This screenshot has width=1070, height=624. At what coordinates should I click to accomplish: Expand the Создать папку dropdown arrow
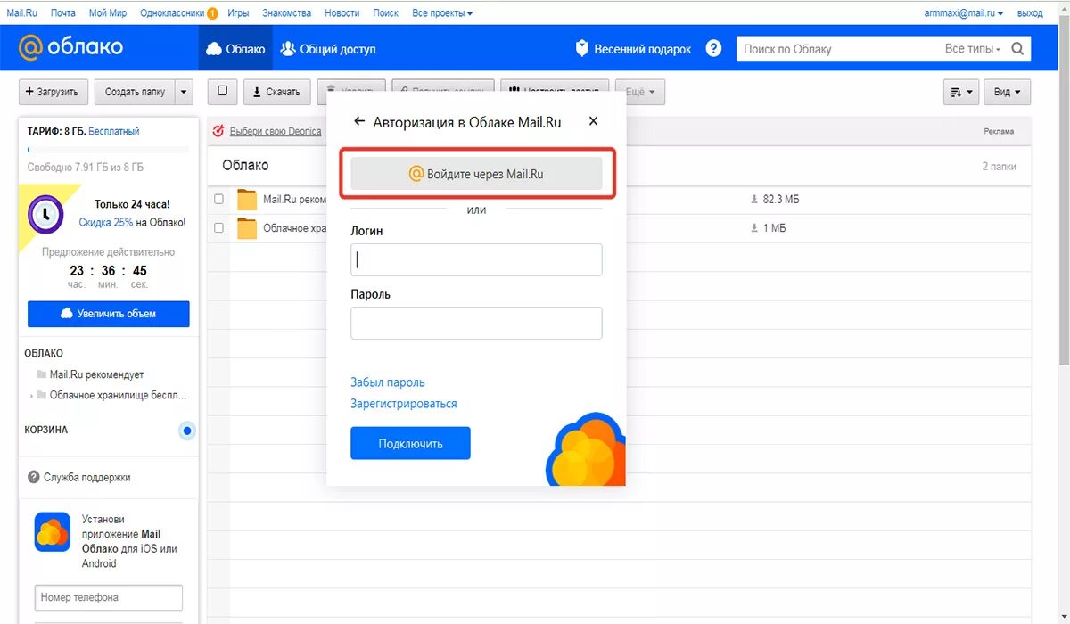pyautogui.click(x=184, y=92)
